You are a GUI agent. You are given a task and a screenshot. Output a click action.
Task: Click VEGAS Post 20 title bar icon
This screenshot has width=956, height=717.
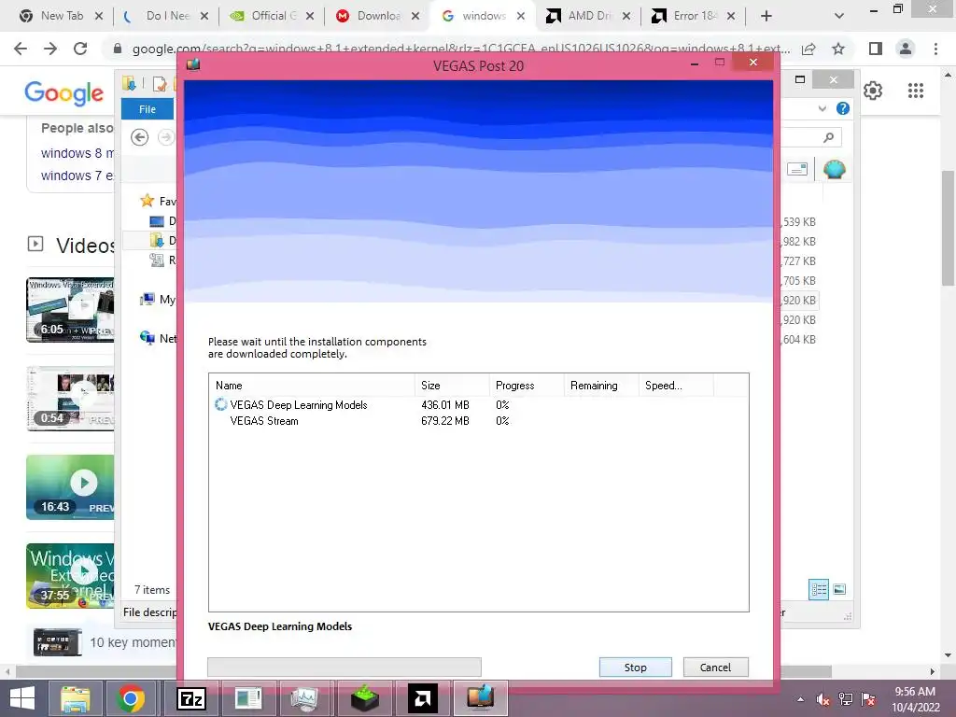pos(193,64)
